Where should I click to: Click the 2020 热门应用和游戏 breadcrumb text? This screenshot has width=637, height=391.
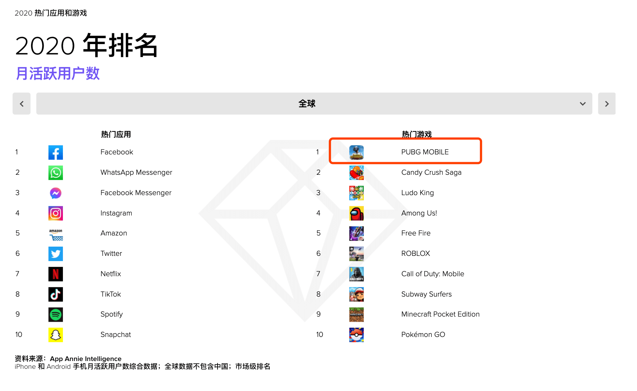[x=51, y=13]
